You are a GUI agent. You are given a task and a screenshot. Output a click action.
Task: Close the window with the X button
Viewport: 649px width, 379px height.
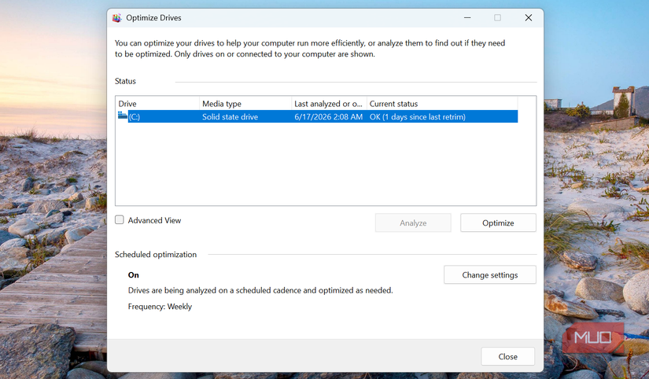point(529,18)
